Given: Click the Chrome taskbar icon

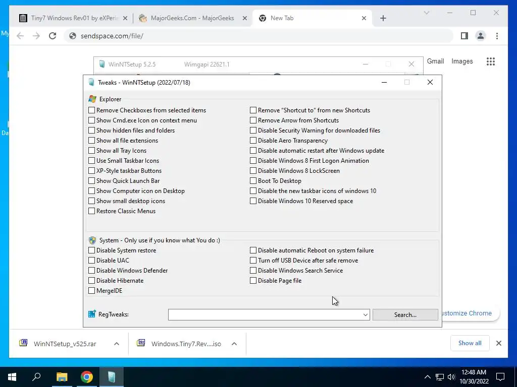Looking at the screenshot, I should [x=87, y=377].
